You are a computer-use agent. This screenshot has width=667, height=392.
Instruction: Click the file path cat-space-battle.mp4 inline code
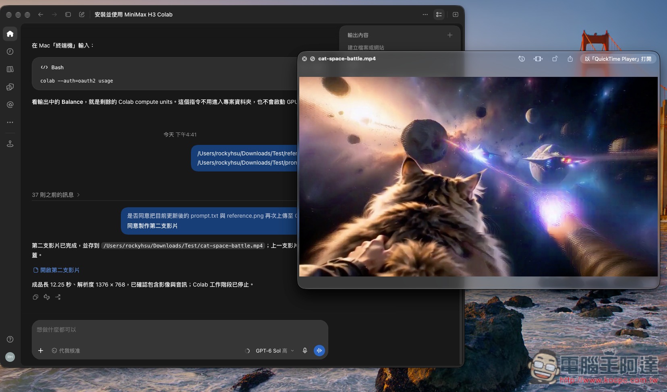coord(183,246)
